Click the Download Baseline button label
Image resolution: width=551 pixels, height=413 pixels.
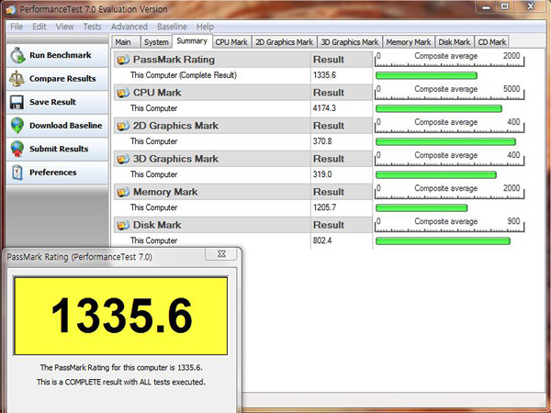click(66, 126)
